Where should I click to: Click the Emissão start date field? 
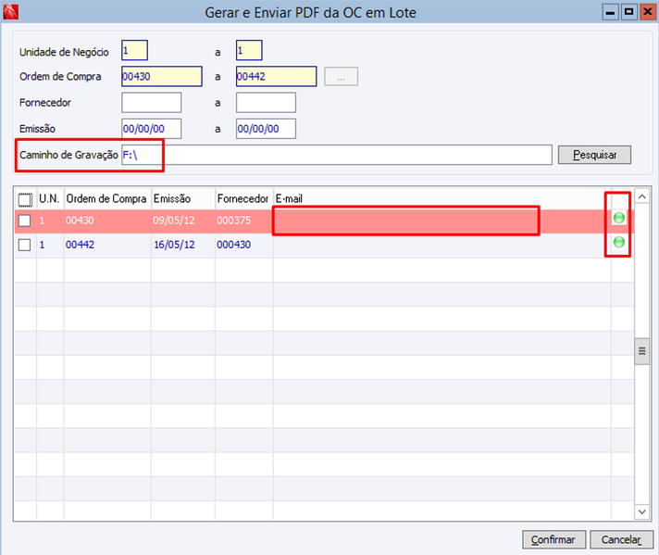tap(151, 129)
